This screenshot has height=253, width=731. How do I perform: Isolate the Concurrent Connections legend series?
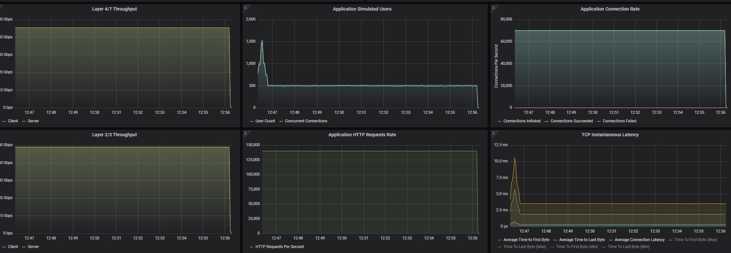click(x=306, y=121)
